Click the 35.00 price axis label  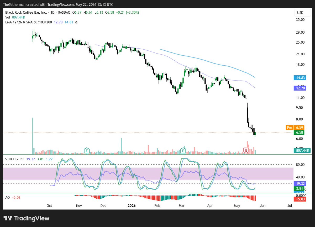point(300,20)
